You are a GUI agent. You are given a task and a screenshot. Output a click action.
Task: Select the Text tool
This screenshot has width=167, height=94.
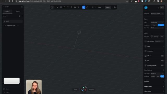click(x=68, y=7)
